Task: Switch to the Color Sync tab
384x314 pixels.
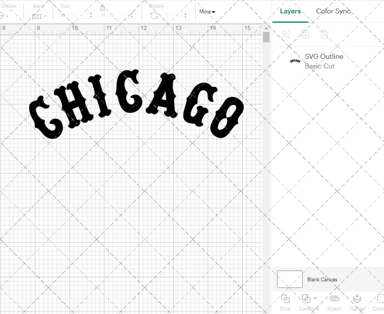Action: (333, 11)
